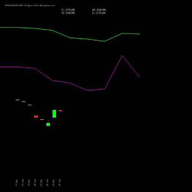The height and width of the screenshot is (192, 192).
Task: Select the large green candle for 25 Aug
Action: pyautogui.click(x=54, y=114)
